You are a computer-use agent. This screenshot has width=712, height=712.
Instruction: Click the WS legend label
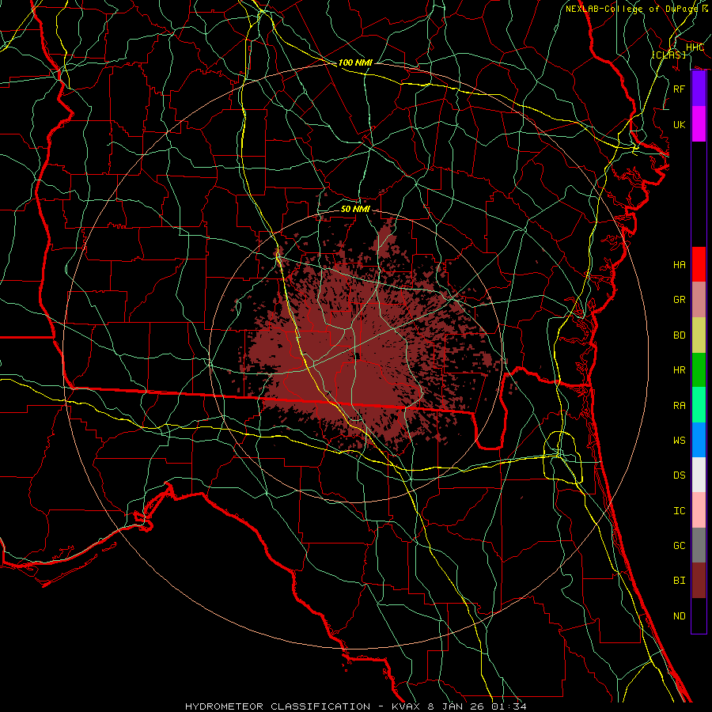[x=679, y=441]
